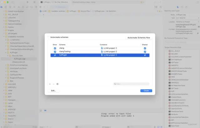Viewport: 200px width, 128px height.
Task: Open container dropdown for XJPlugin scheme
Action: (109, 55)
